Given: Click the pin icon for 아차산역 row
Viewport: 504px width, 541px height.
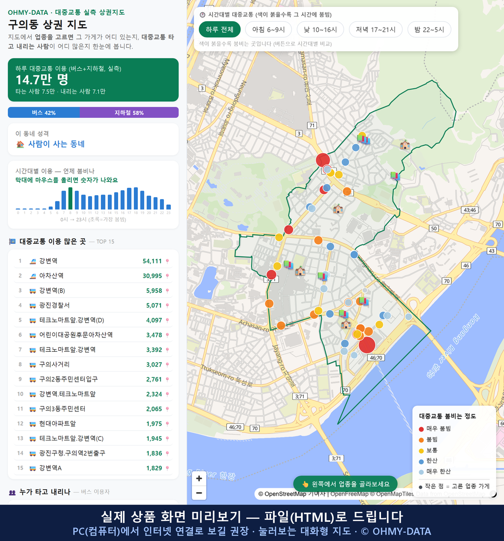Looking at the screenshot, I should [167, 276].
